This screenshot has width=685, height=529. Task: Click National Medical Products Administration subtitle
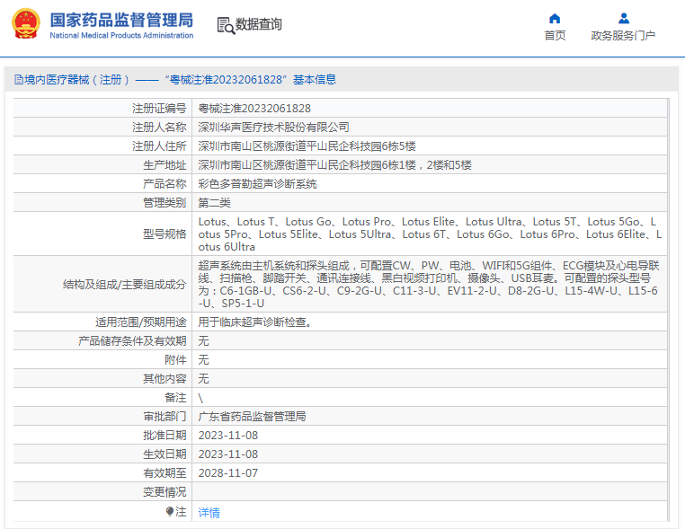121,35
